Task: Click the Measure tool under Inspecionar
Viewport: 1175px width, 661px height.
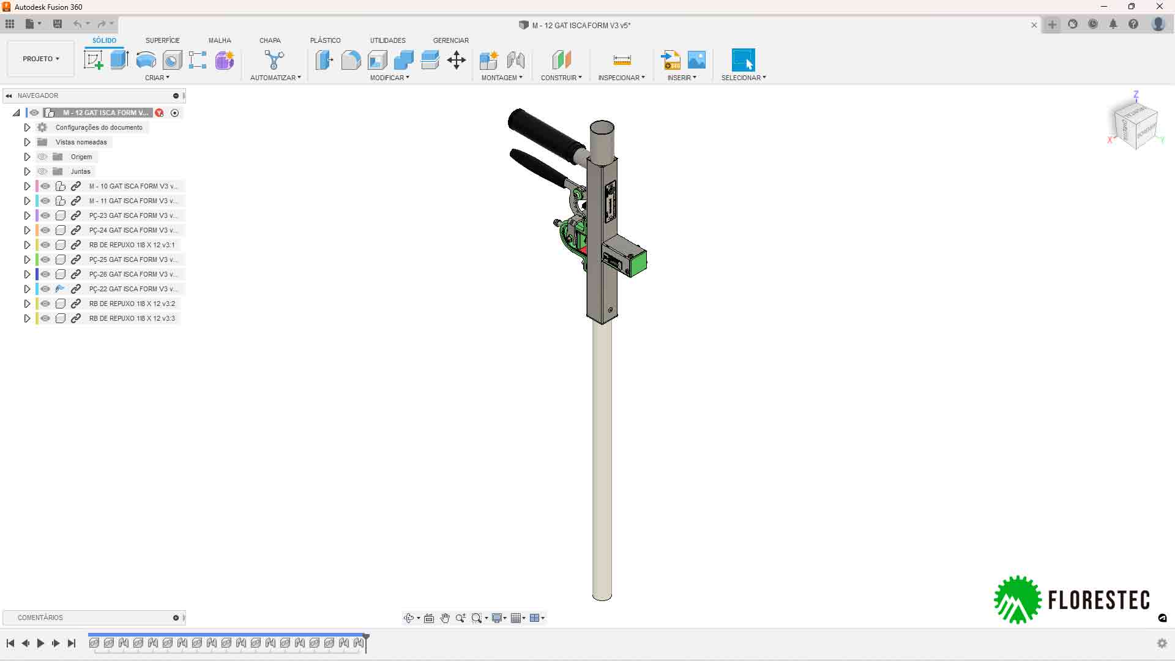Action: coord(622,60)
